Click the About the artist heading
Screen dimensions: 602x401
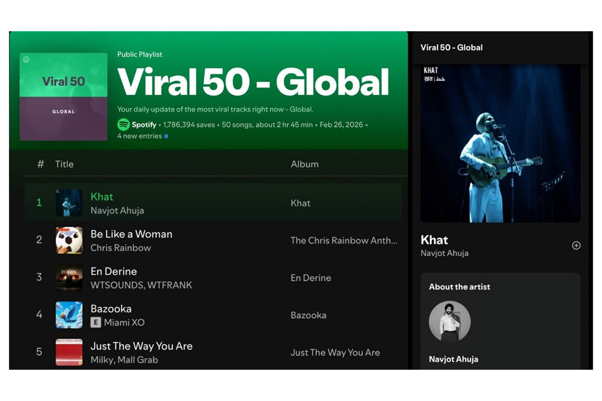point(459,286)
